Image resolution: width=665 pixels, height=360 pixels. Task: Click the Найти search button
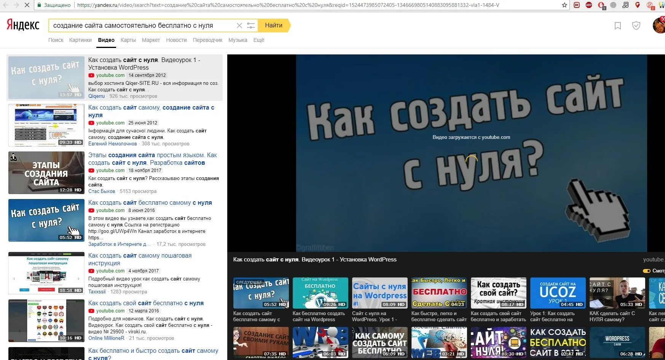[x=274, y=25]
